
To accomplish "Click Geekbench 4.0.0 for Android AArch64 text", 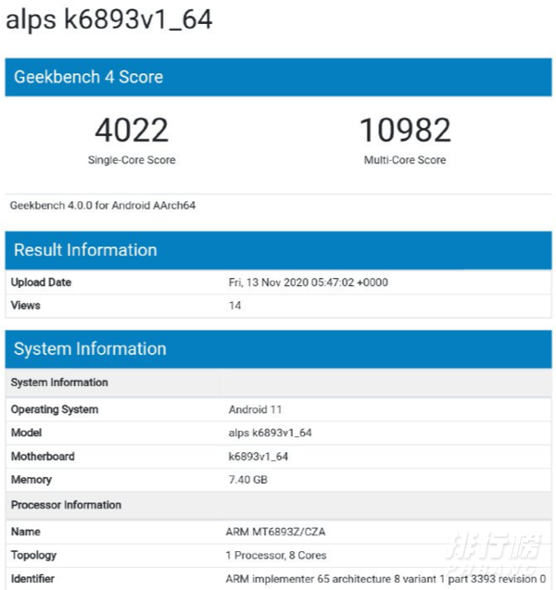I will [102, 206].
